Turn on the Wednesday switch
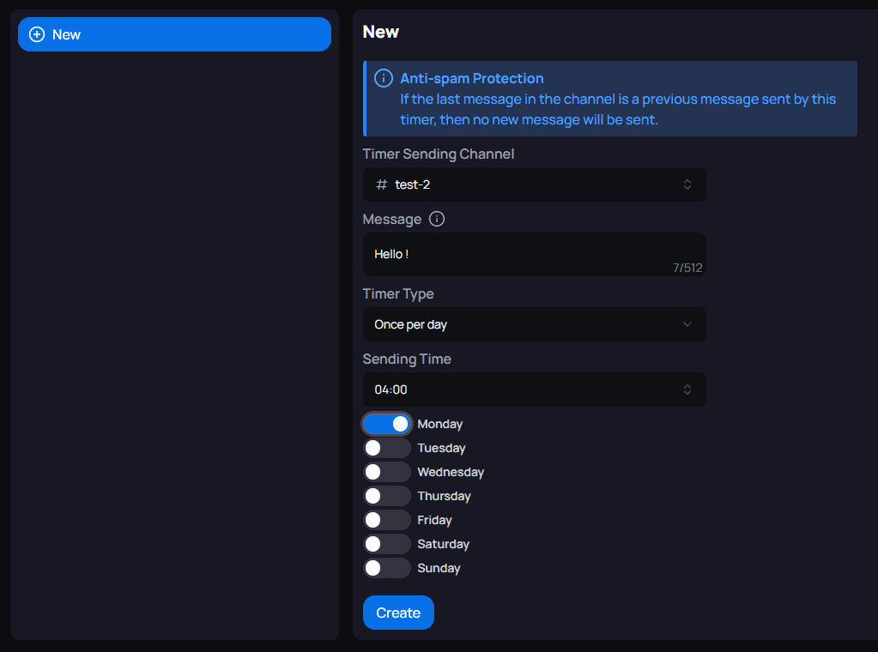This screenshot has width=878, height=652. (387, 472)
